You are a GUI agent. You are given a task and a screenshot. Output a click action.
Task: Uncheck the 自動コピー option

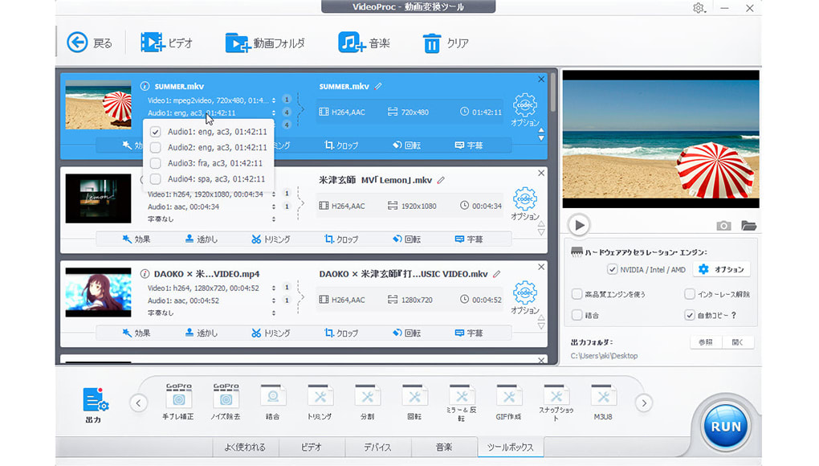coord(689,315)
